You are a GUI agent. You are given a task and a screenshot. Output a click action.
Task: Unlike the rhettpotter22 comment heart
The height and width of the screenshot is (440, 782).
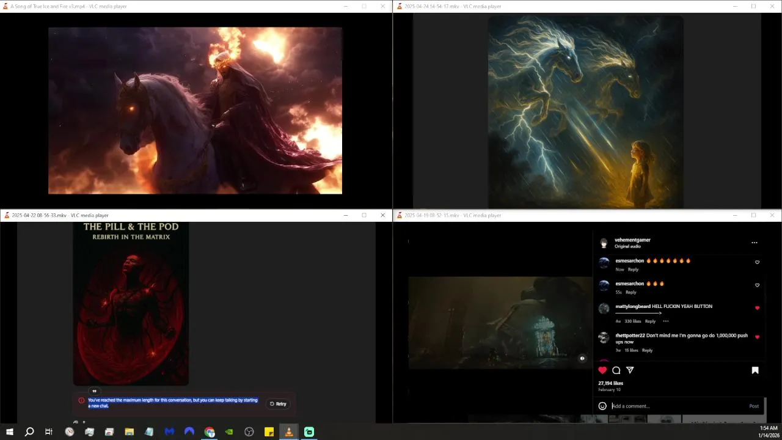[757, 337]
